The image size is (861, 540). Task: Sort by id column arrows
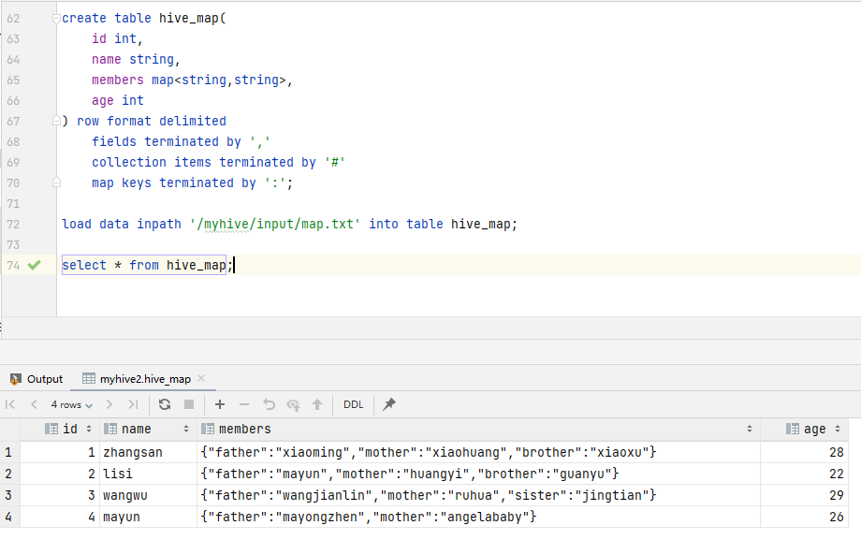(x=89, y=429)
